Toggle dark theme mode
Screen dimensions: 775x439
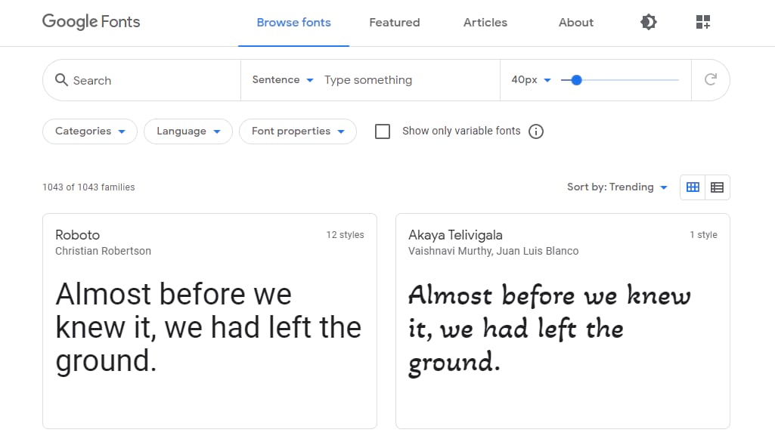(648, 22)
